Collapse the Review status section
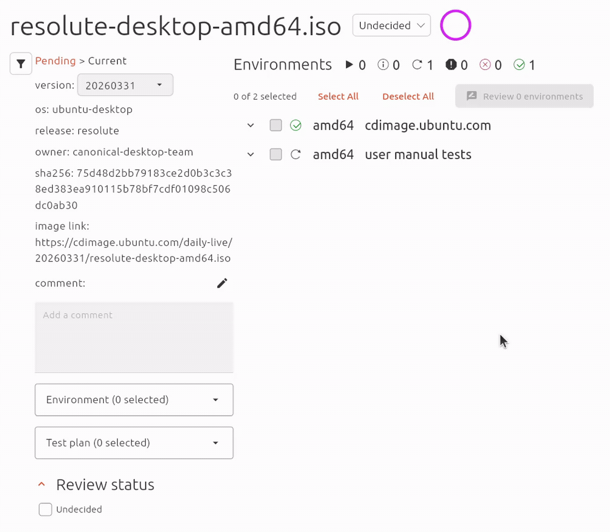Screen dimensions: 610x532 [41, 485]
